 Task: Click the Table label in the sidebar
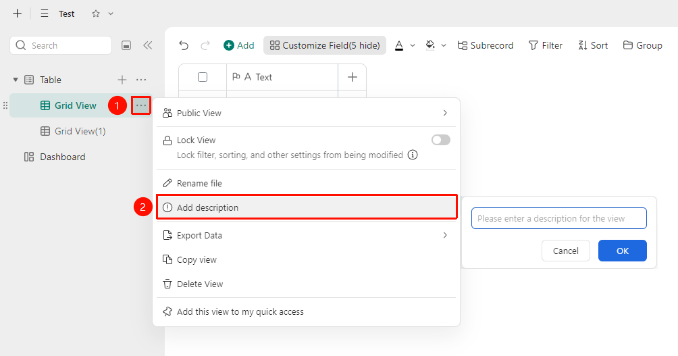tap(51, 80)
